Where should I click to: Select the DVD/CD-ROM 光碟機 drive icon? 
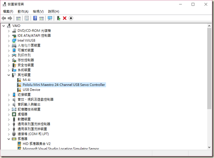point(14,31)
